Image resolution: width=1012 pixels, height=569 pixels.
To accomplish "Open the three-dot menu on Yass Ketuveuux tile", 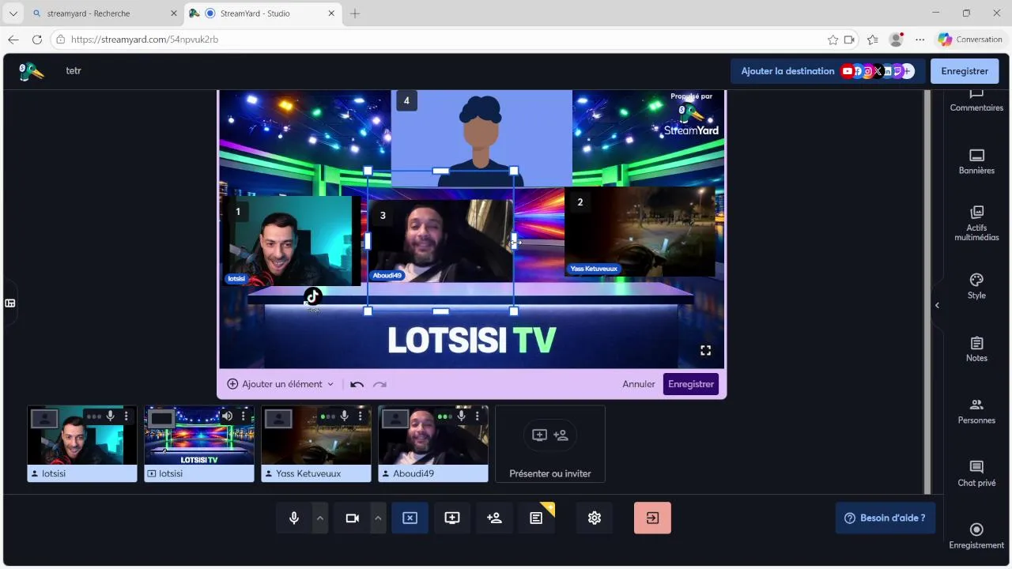I will (x=360, y=416).
